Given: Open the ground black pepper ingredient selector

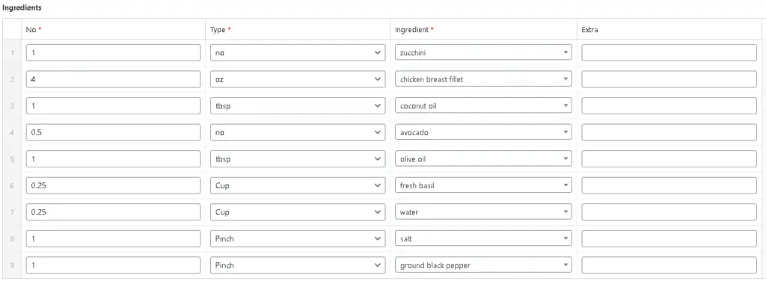Looking at the screenshot, I should click(x=483, y=265).
